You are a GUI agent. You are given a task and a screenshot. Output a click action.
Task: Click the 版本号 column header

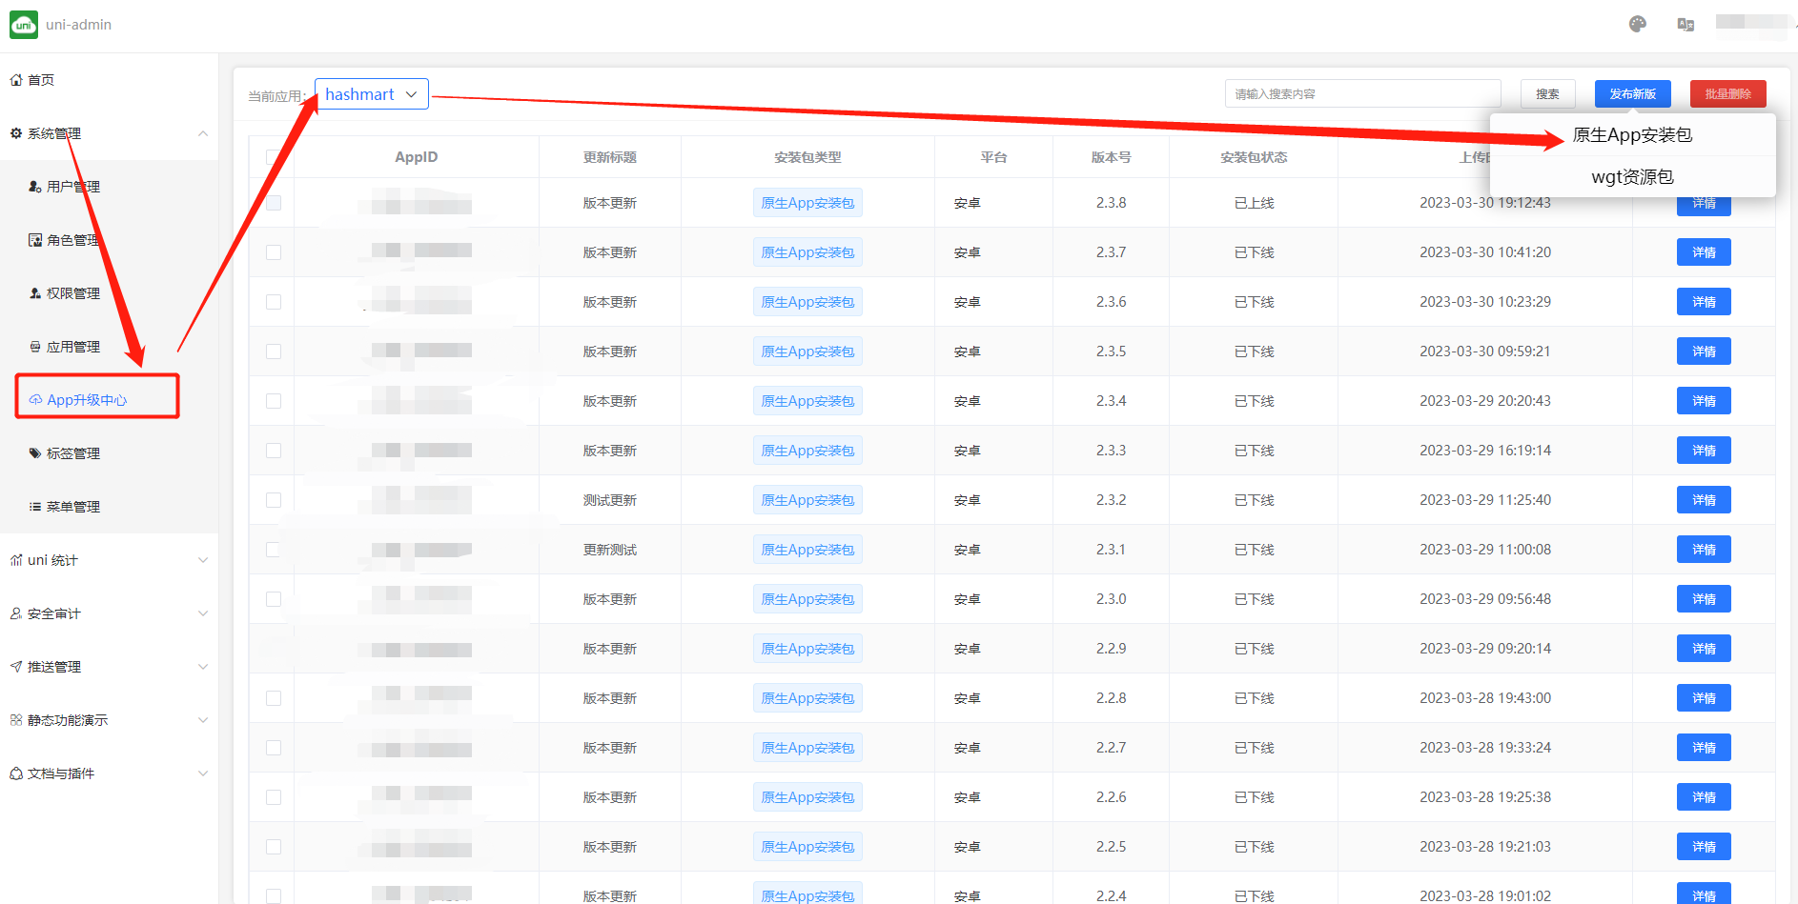coord(1111,157)
